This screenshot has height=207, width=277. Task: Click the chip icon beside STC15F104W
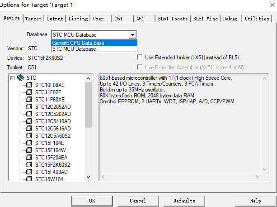coord(29,150)
